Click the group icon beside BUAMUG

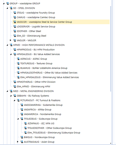[x=18, y=68]
